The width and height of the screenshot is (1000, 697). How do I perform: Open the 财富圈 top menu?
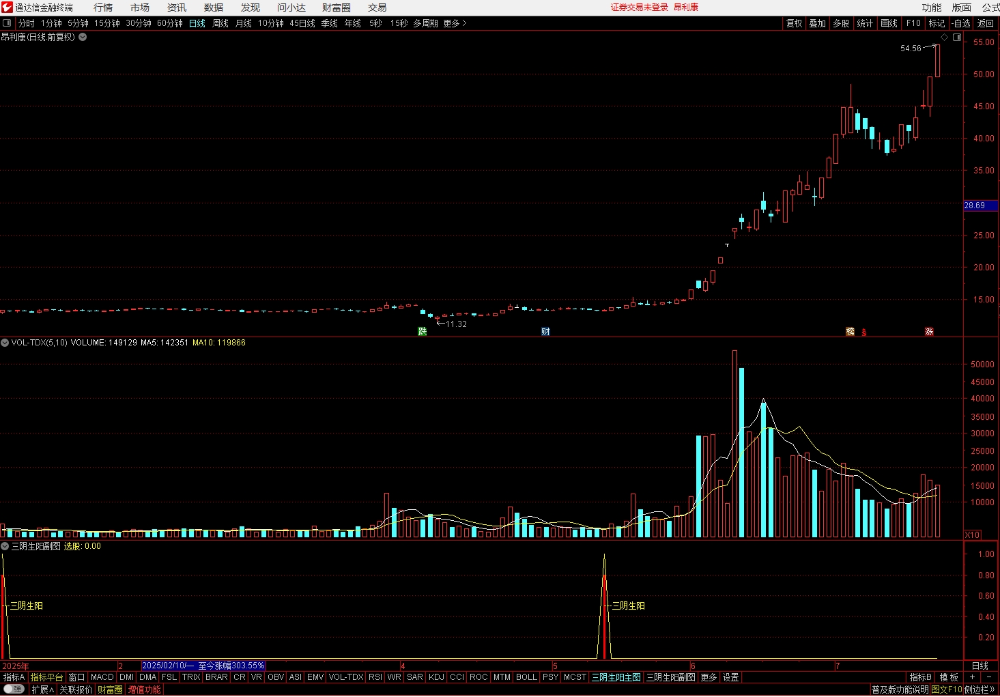[x=337, y=8]
